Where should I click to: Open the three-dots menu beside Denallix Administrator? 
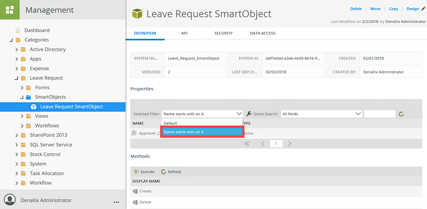pos(116,202)
